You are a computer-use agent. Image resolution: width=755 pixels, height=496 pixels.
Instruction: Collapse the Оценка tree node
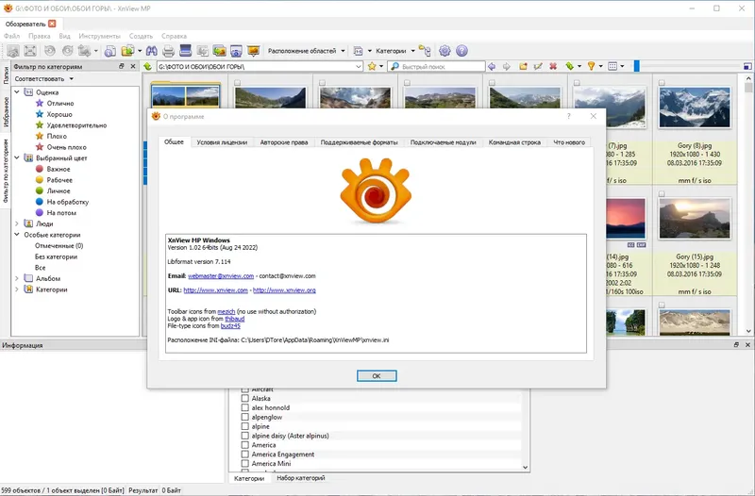coord(17,91)
